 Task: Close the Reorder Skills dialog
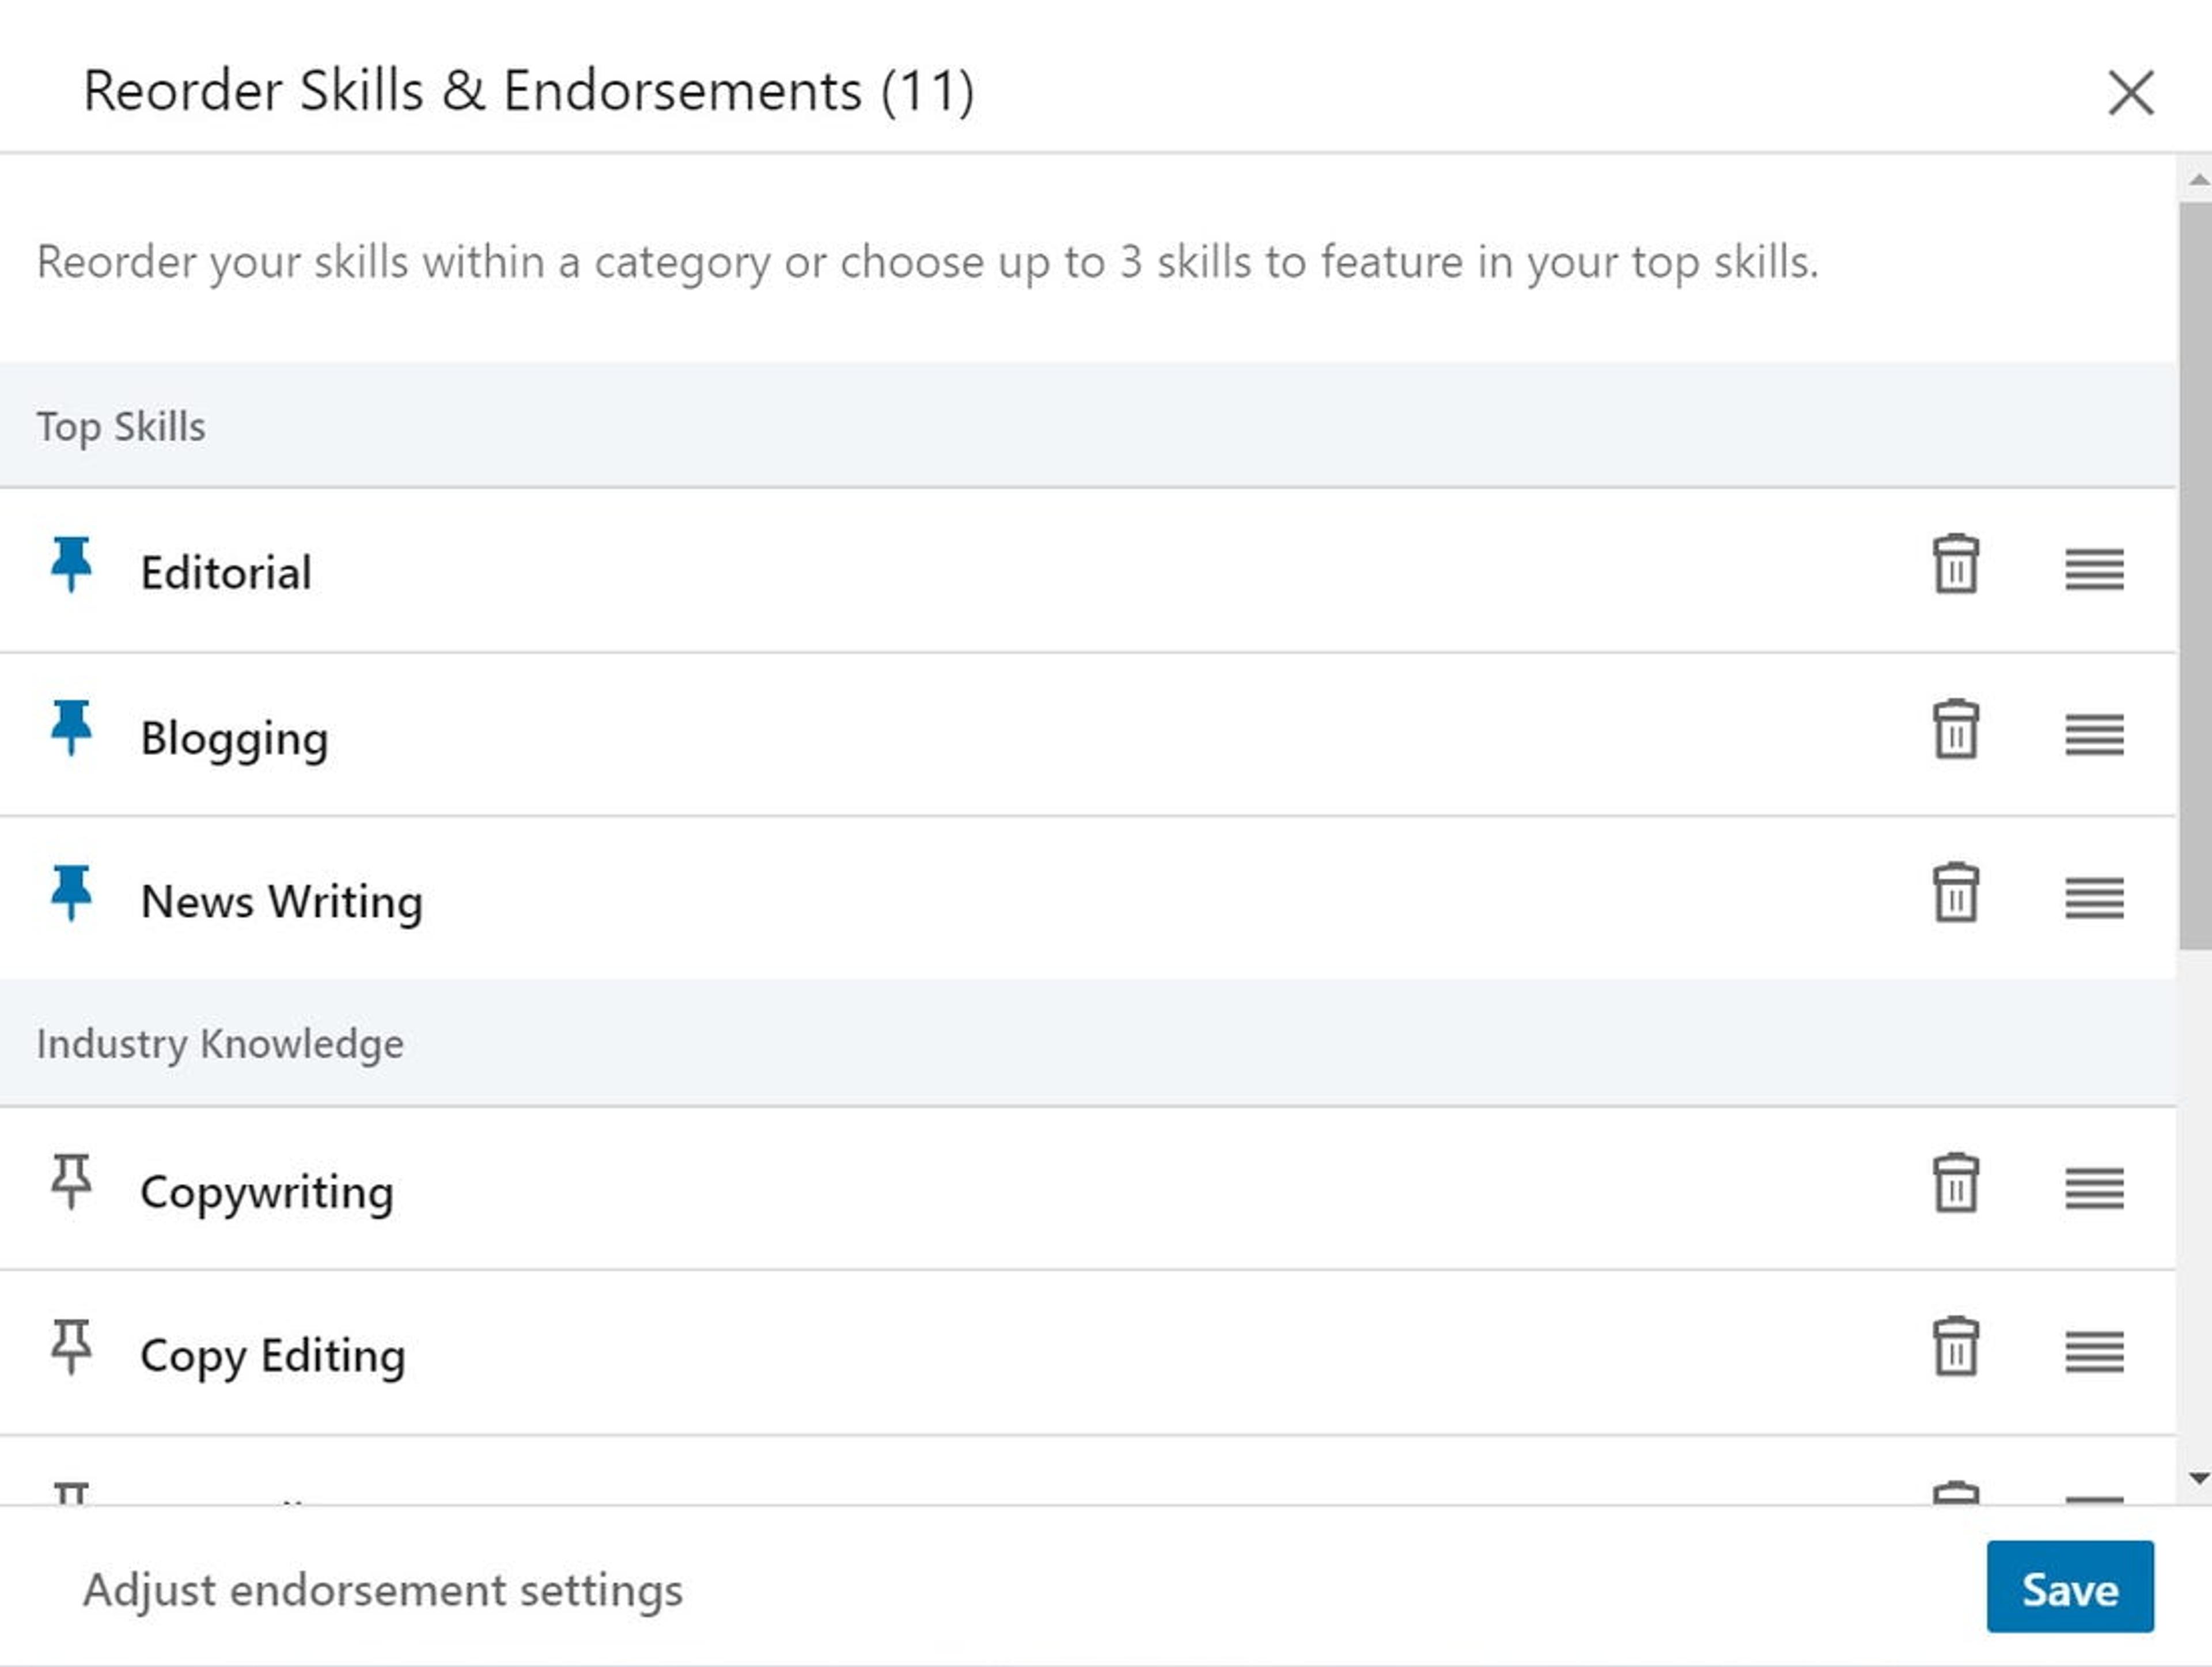(x=2130, y=93)
